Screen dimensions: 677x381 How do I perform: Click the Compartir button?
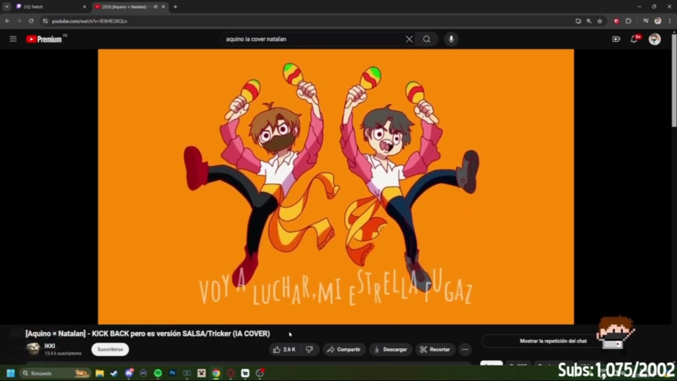coord(344,349)
